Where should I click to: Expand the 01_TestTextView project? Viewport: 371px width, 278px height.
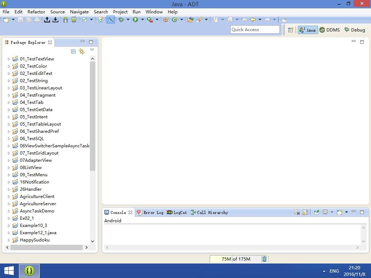(9, 59)
